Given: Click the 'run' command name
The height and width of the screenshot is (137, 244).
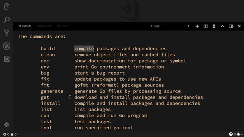Looking at the screenshot, I should tap(45, 116).
